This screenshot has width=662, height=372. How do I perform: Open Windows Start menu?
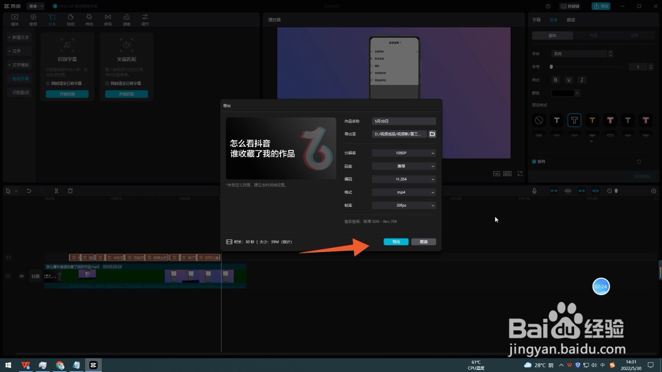[8, 365]
